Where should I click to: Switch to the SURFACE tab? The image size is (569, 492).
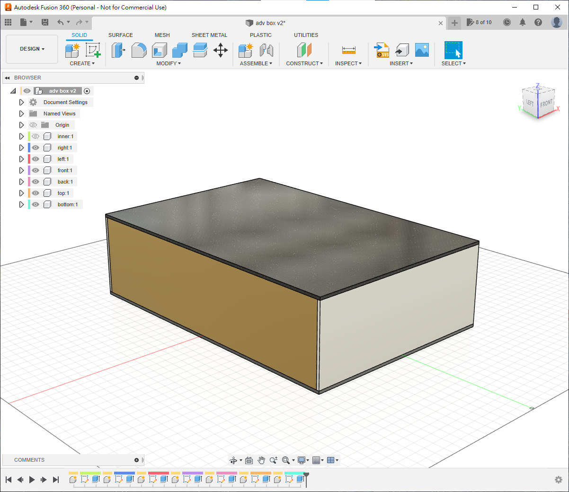(120, 35)
